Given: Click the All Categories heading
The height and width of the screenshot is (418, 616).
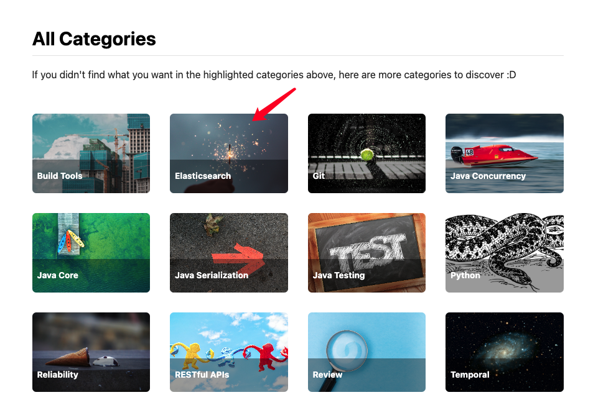Looking at the screenshot, I should (94, 39).
